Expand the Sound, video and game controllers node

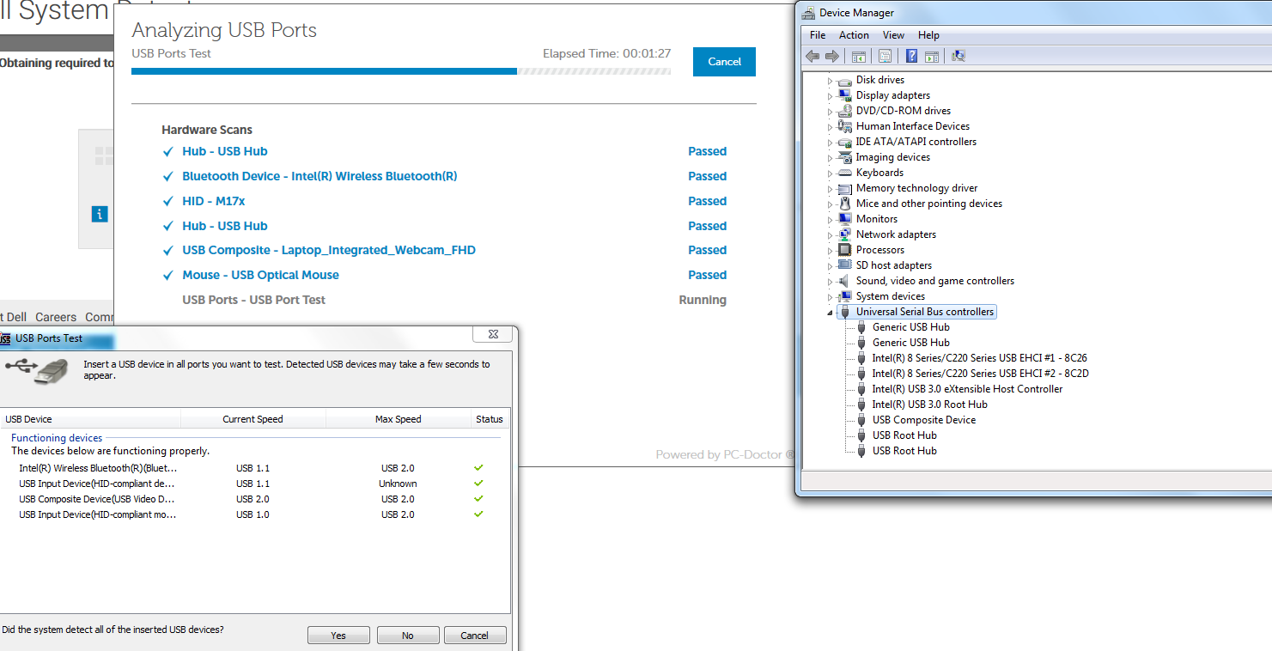830,282
